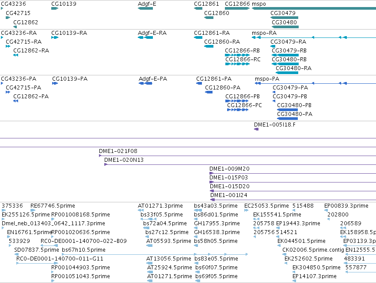This screenshot has width=376, height=283.
Task: Click the CG30480 gene bar
Action: (x=285, y=27)
